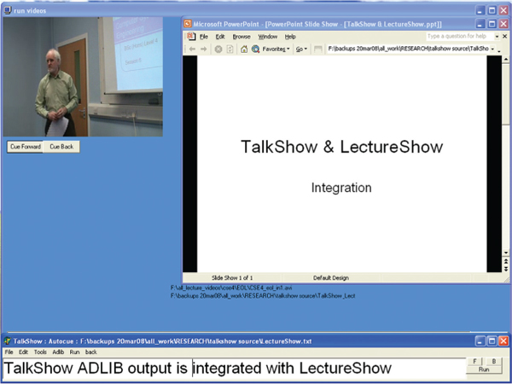Expand the file path address dropdown arrow

click(492, 49)
